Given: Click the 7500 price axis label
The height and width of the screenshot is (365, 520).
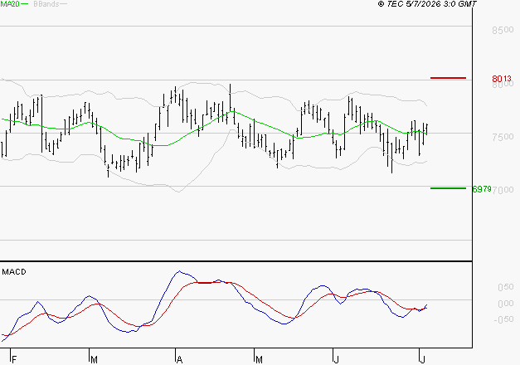Looking at the screenshot, I should click(x=503, y=137).
